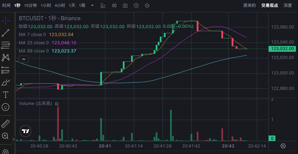This screenshot has width=298, height=154.
Task: Toggle the magnet mode icon
Action: (x=6, y=152)
